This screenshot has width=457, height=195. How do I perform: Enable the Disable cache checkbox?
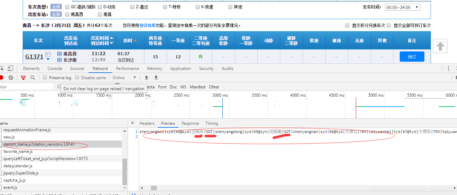tap(77, 77)
